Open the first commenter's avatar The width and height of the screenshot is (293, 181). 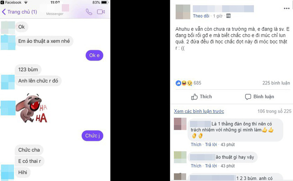(x=180, y=124)
